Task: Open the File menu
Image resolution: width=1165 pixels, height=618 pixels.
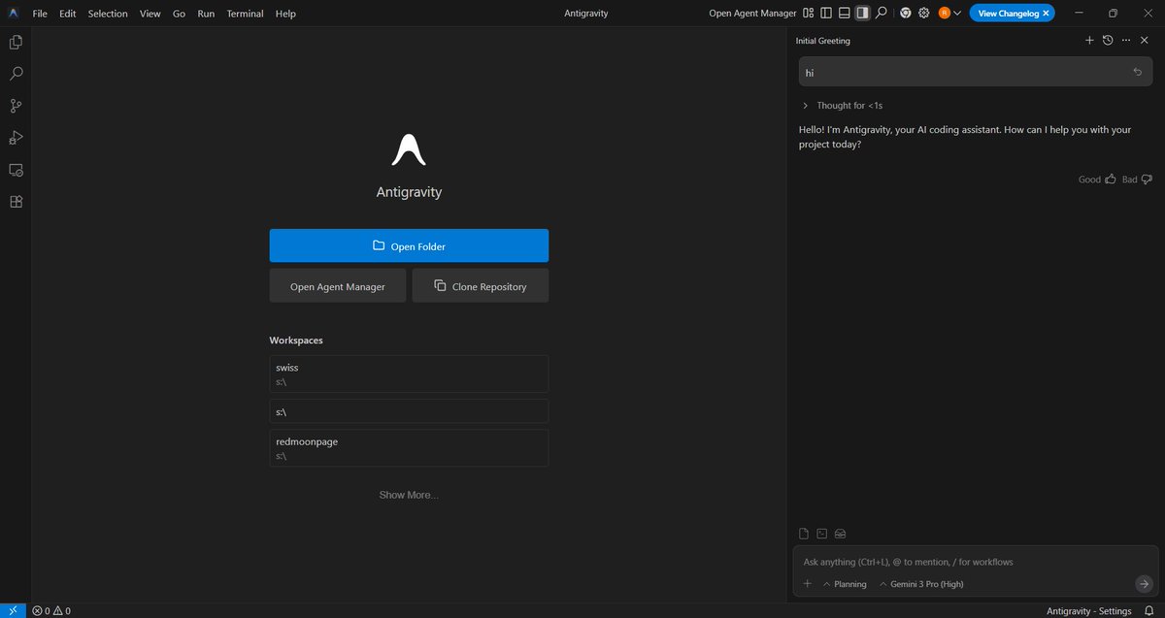Action: pyautogui.click(x=40, y=14)
